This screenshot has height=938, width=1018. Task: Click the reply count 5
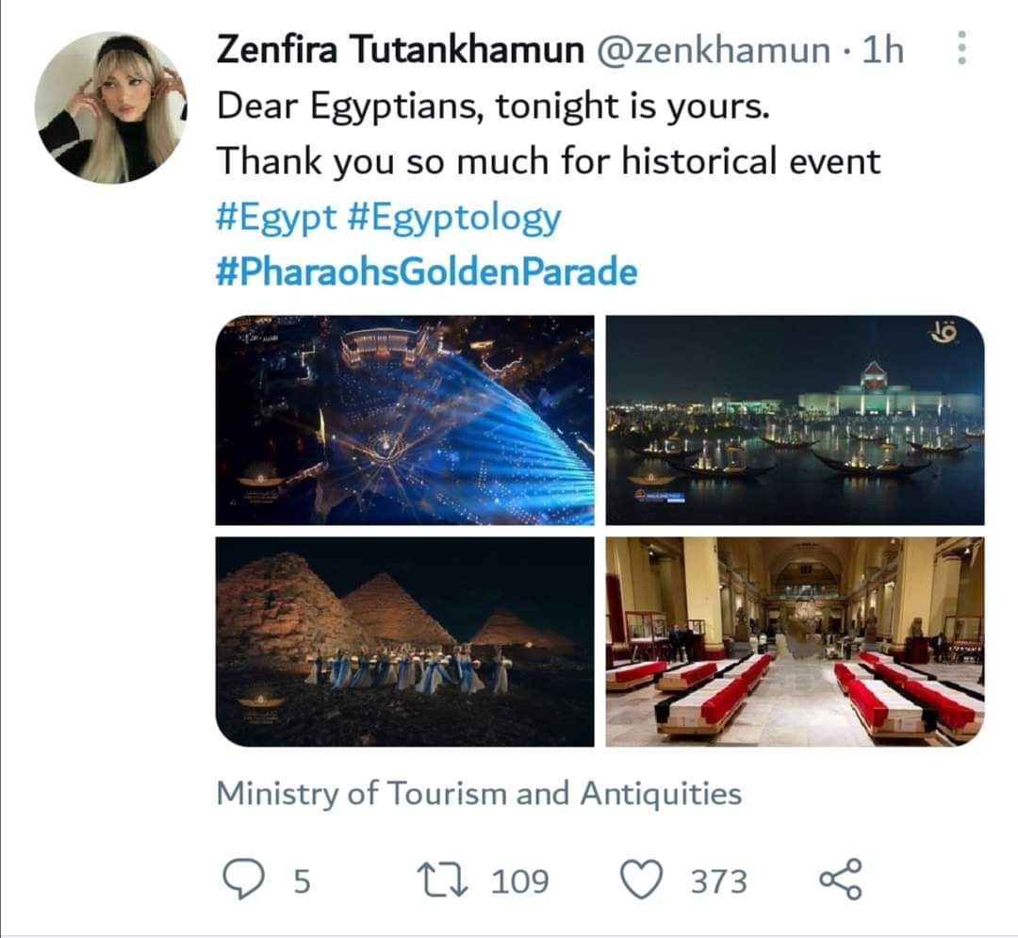pos(302,881)
